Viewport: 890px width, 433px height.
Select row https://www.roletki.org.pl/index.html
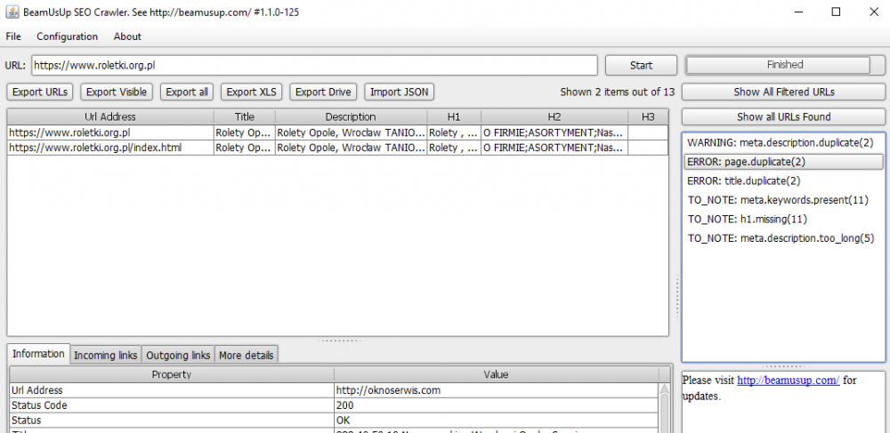[337, 148]
